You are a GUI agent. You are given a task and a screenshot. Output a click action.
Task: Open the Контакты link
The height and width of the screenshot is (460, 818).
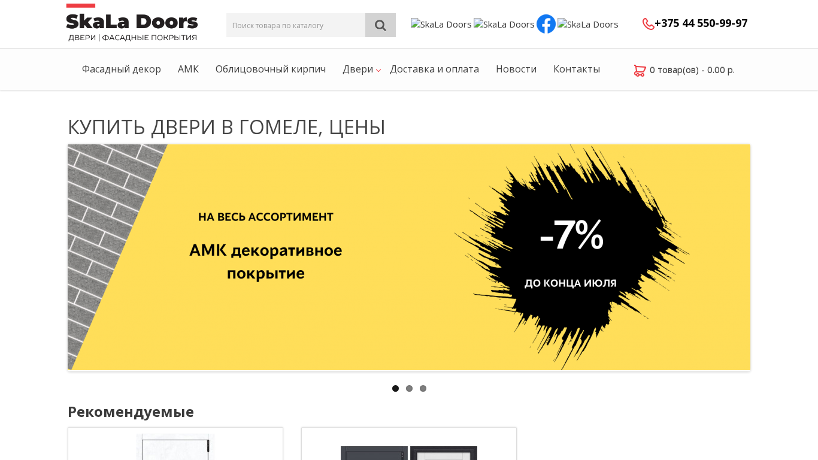tap(577, 69)
